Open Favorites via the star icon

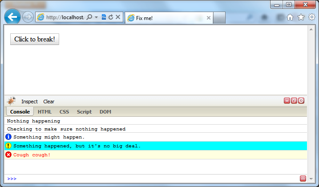[301, 17]
